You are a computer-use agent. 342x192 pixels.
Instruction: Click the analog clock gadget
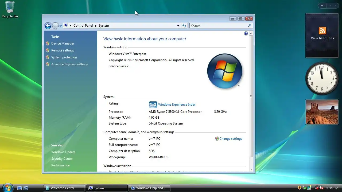[x=322, y=78]
